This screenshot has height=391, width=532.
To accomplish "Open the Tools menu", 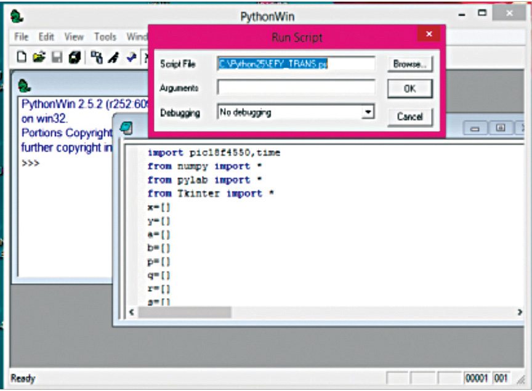I will [105, 37].
